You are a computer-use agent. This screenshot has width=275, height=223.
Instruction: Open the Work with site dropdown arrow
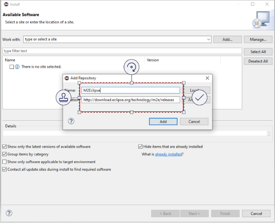click(x=208, y=39)
